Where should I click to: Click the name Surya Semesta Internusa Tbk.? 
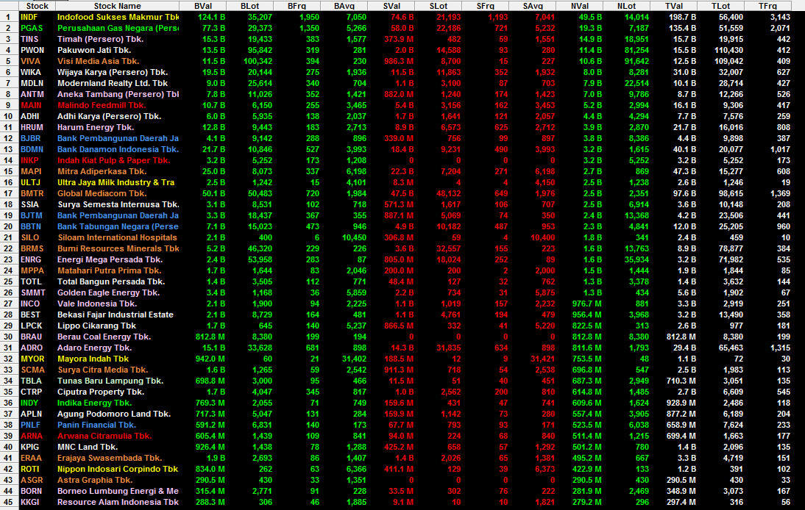coord(118,204)
